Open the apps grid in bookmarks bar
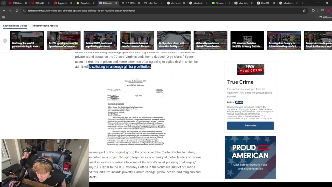The height and width of the screenshot is (187, 332). click(x=4, y=17)
